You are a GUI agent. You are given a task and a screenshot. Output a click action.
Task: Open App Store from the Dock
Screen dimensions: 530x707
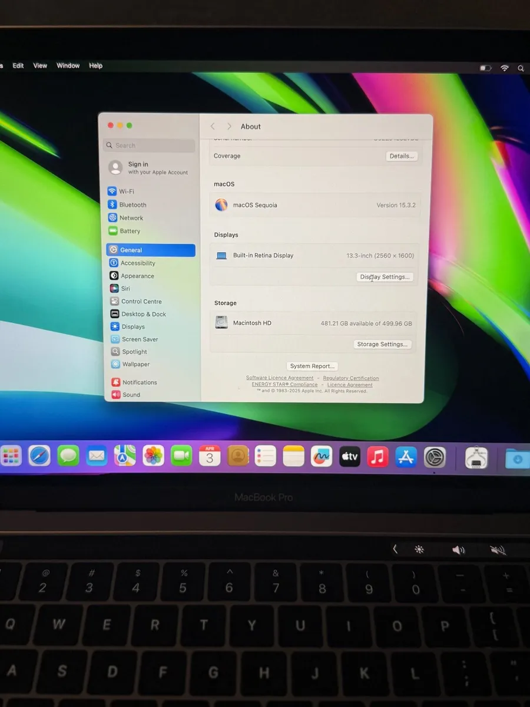click(406, 457)
